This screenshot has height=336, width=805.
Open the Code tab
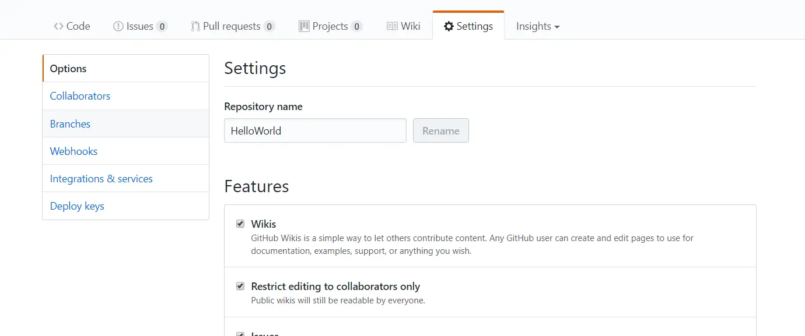point(72,26)
